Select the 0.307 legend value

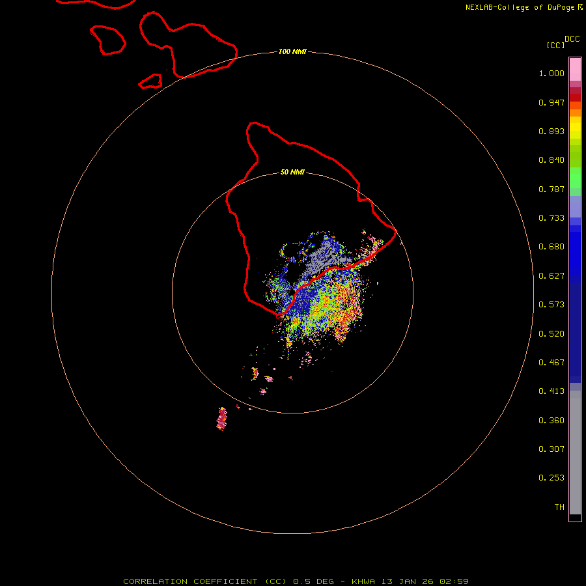(x=551, y=449)
